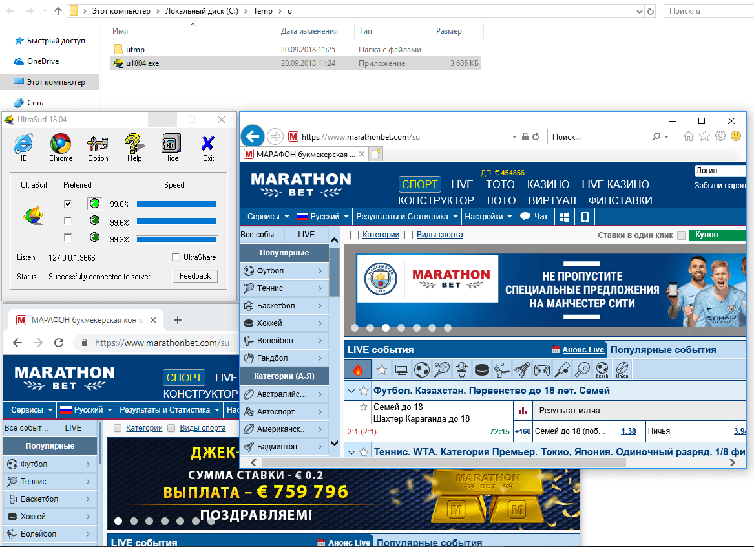The image size is (754, 547).
Task: Open UltraSurf Help icon
Action: [x=134, y=147]
